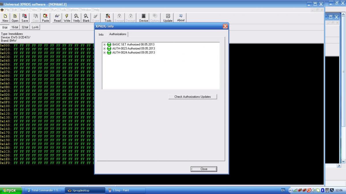Open the Window menu
The height and width of the screenshot is (194, 346).
pyautogui.click(x=86, y=10)
